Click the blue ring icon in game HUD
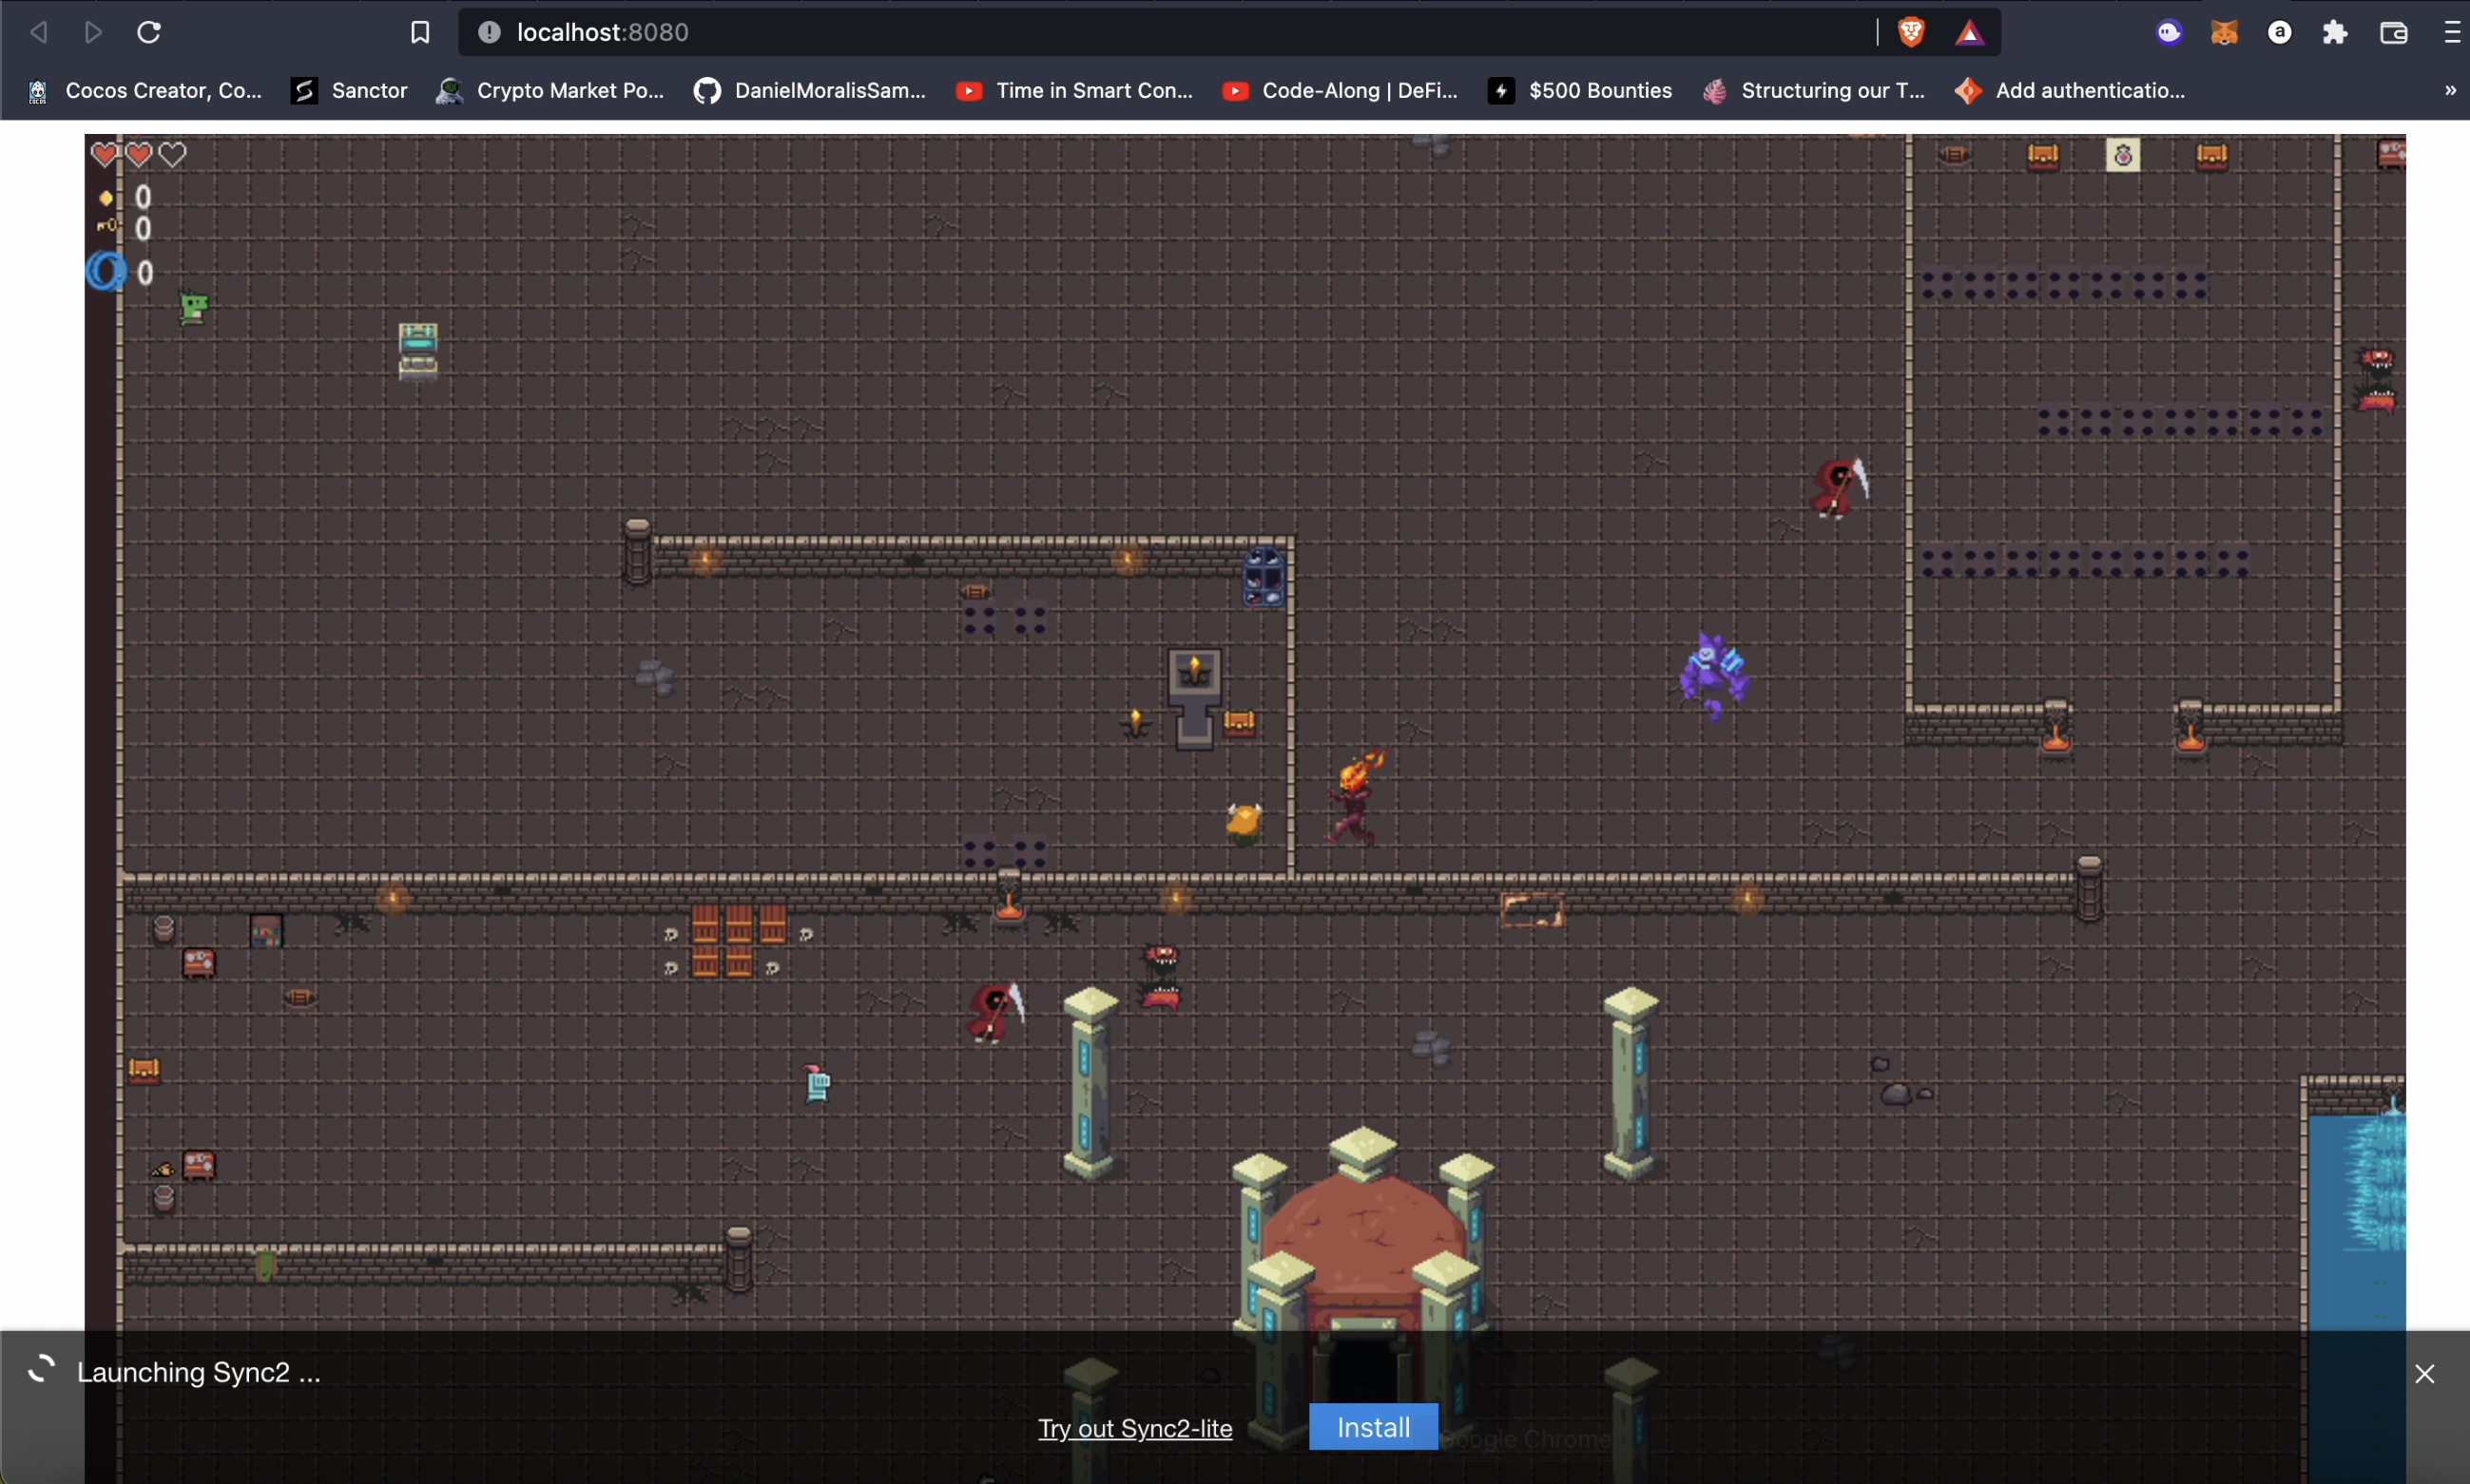The width and height of the screenshot is (2470, 1484). [x=105, y=271]
